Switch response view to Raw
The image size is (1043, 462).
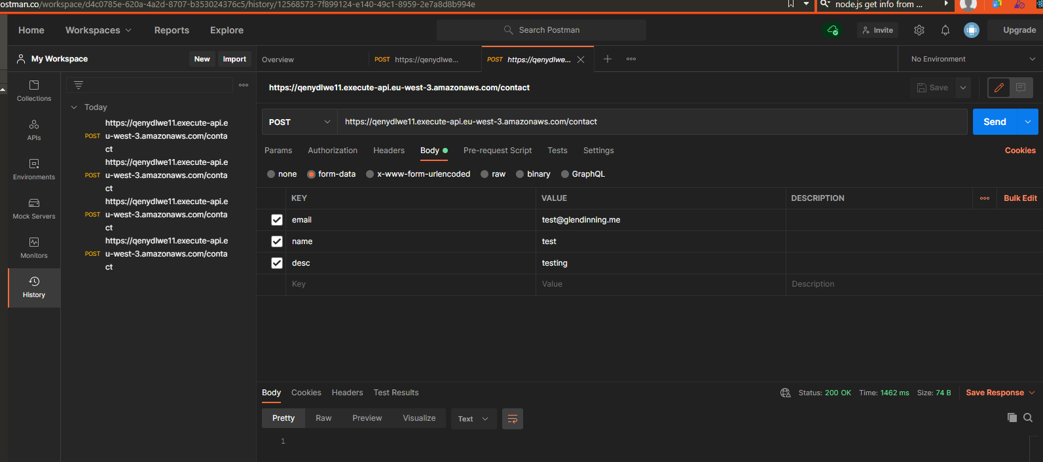pos(323,418)
